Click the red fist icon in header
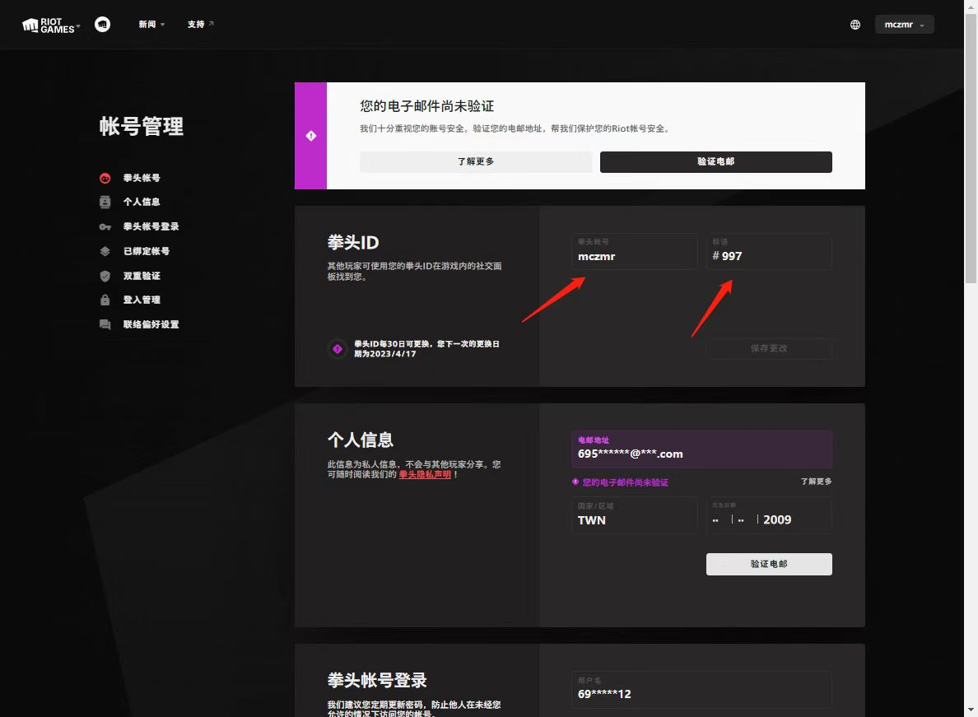Image resolution: width=978 pixels, height=717 pixels. pos(102,25)
